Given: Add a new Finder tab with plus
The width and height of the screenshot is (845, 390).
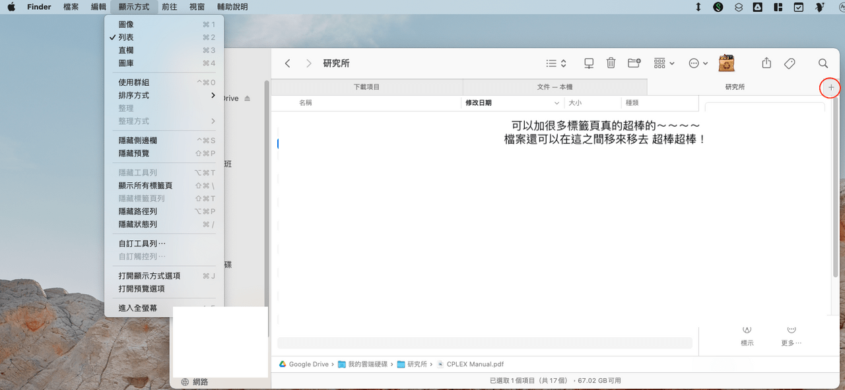Looking at the screenshot, I should coord(831,87).
